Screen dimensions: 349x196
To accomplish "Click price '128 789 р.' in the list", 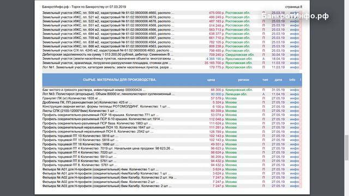I will (x=216, y=132).
